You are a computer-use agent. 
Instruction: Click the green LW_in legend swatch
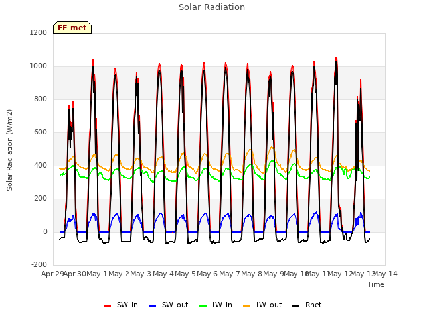coord(203,306)
